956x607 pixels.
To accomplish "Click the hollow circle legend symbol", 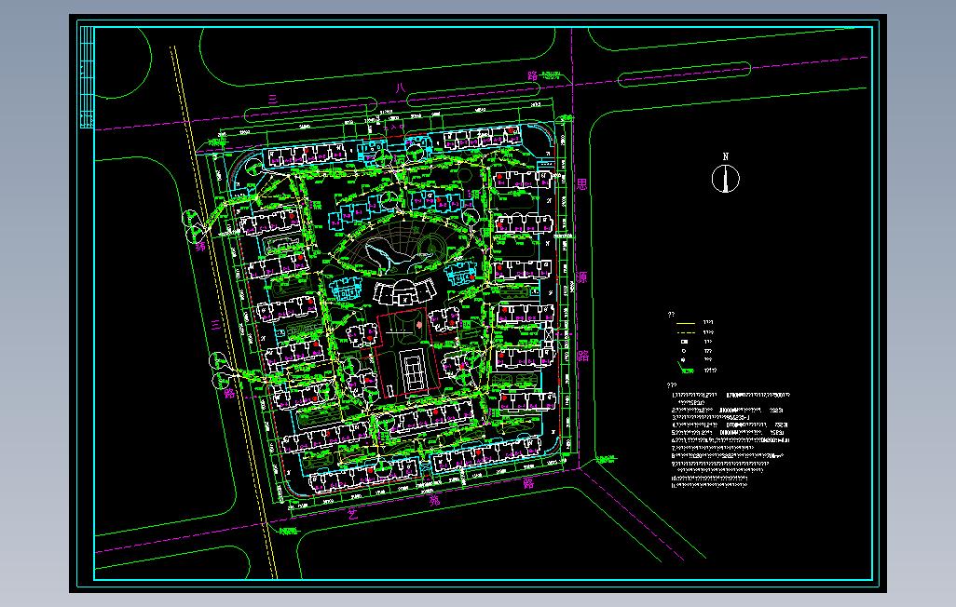I will tap(684, 351).
